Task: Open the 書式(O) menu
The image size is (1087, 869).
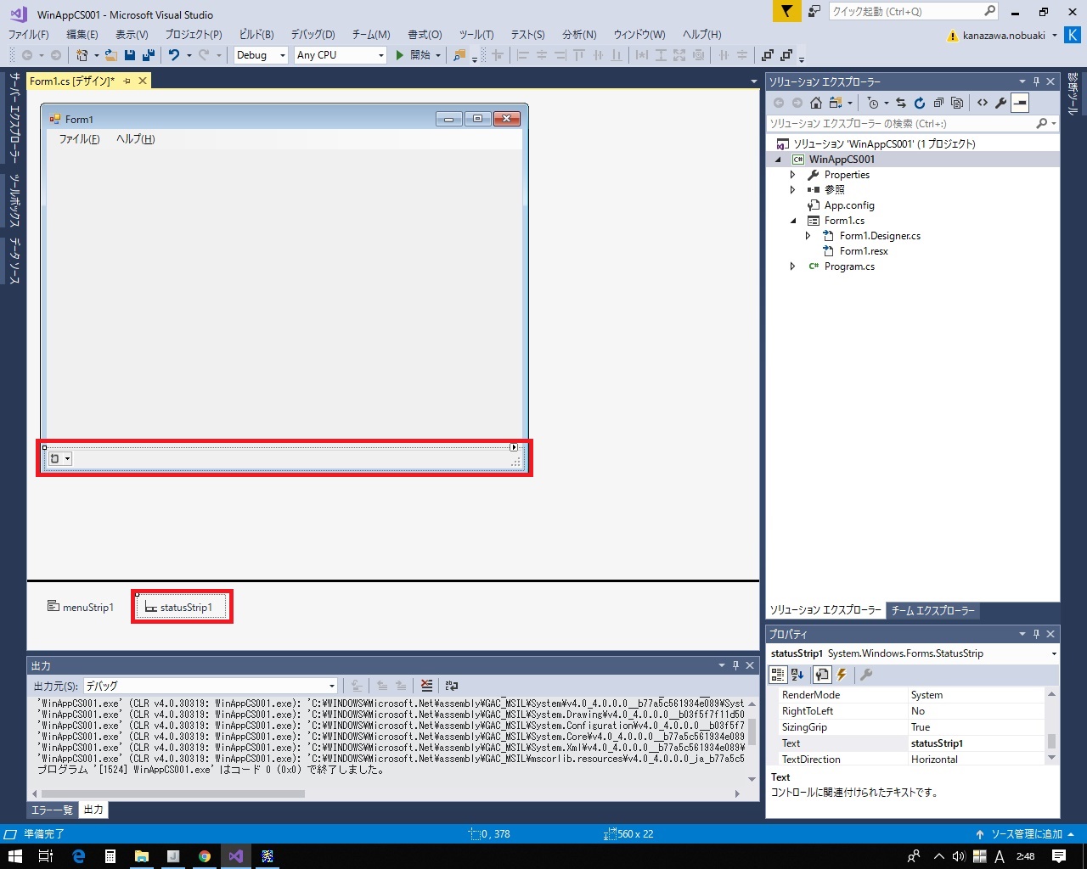Action: (x=425, y=35)
